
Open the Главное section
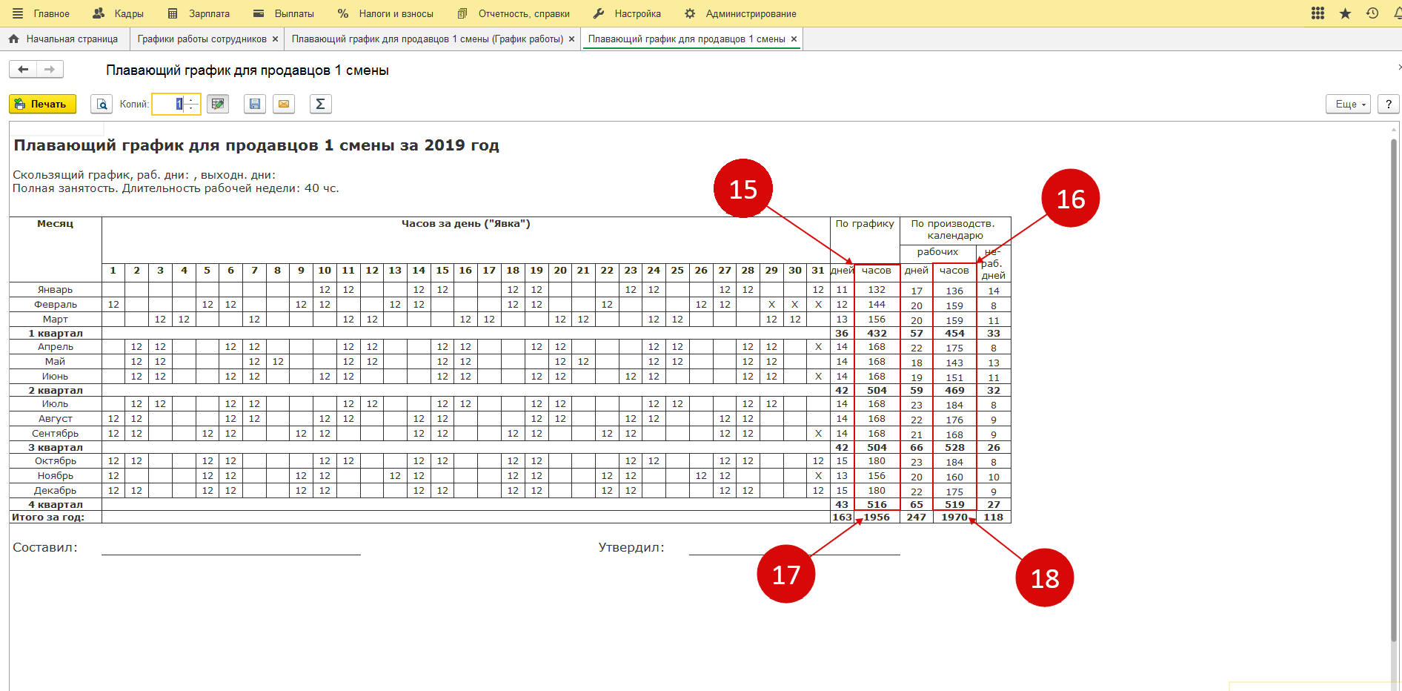click(x=52, y=13)
